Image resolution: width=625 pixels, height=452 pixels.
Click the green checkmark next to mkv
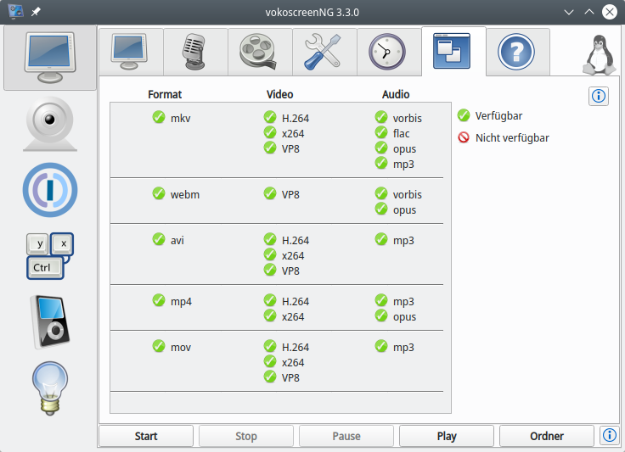[159, 117]
